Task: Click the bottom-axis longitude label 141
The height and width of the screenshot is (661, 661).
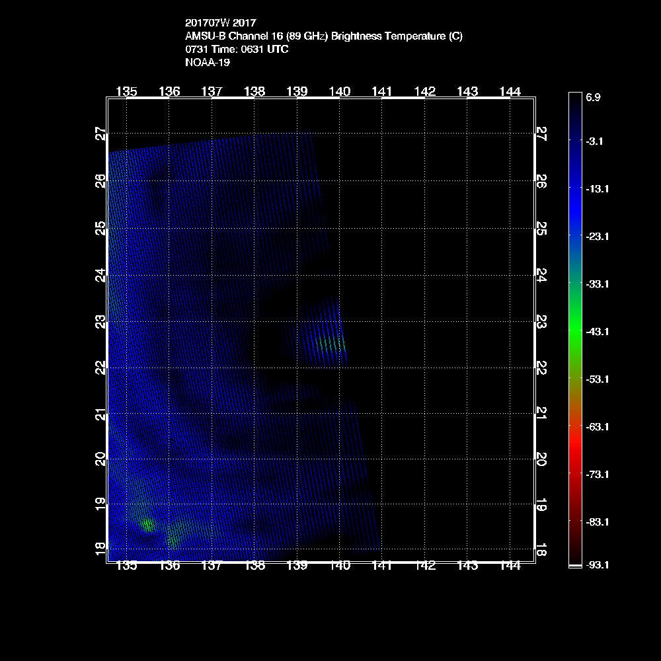Action: [382, 566]
